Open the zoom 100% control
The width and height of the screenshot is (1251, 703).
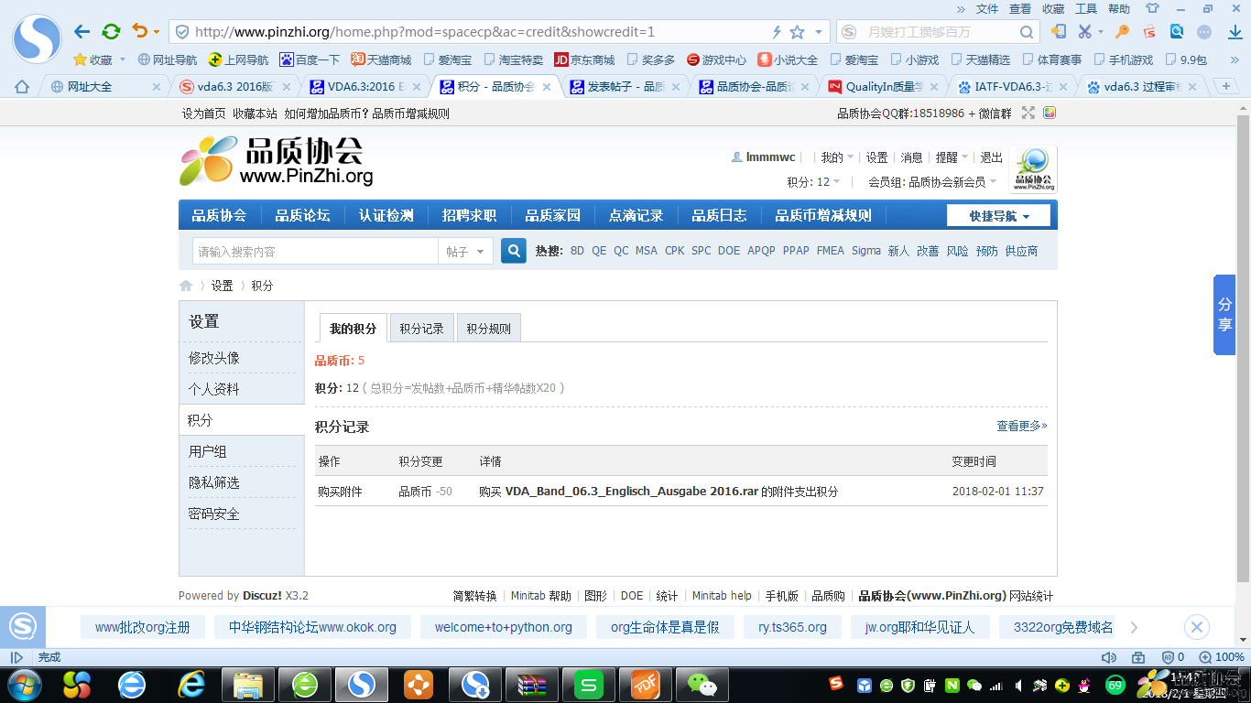[x=1222, y=657]
